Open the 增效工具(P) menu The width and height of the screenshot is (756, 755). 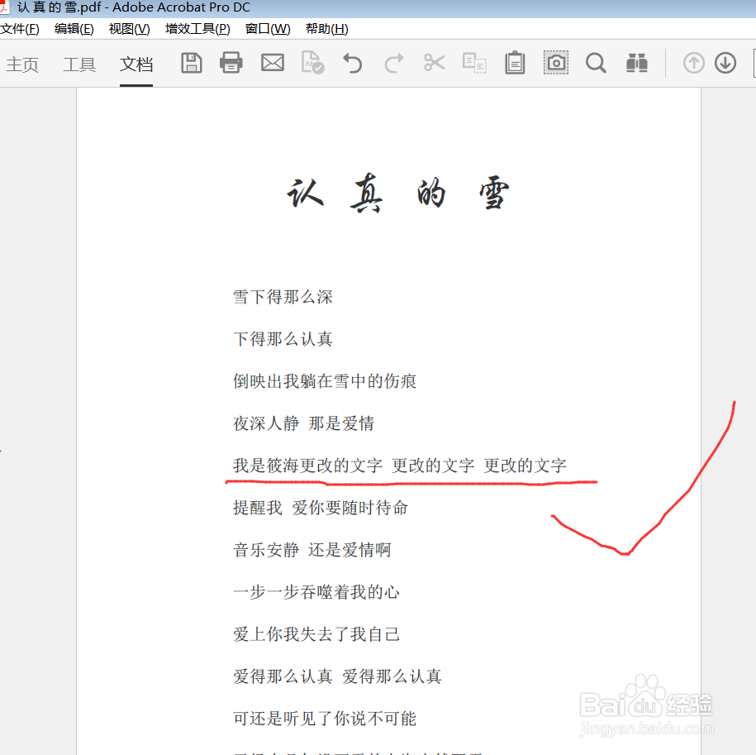point(197,29)
